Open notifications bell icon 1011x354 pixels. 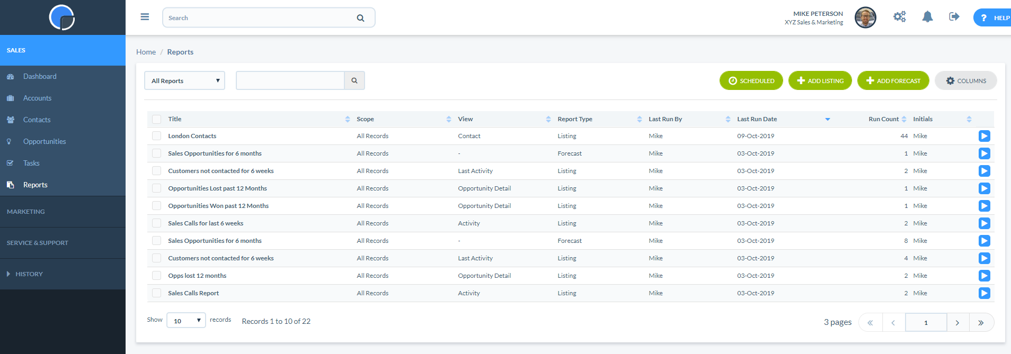(x=927, y=17)
